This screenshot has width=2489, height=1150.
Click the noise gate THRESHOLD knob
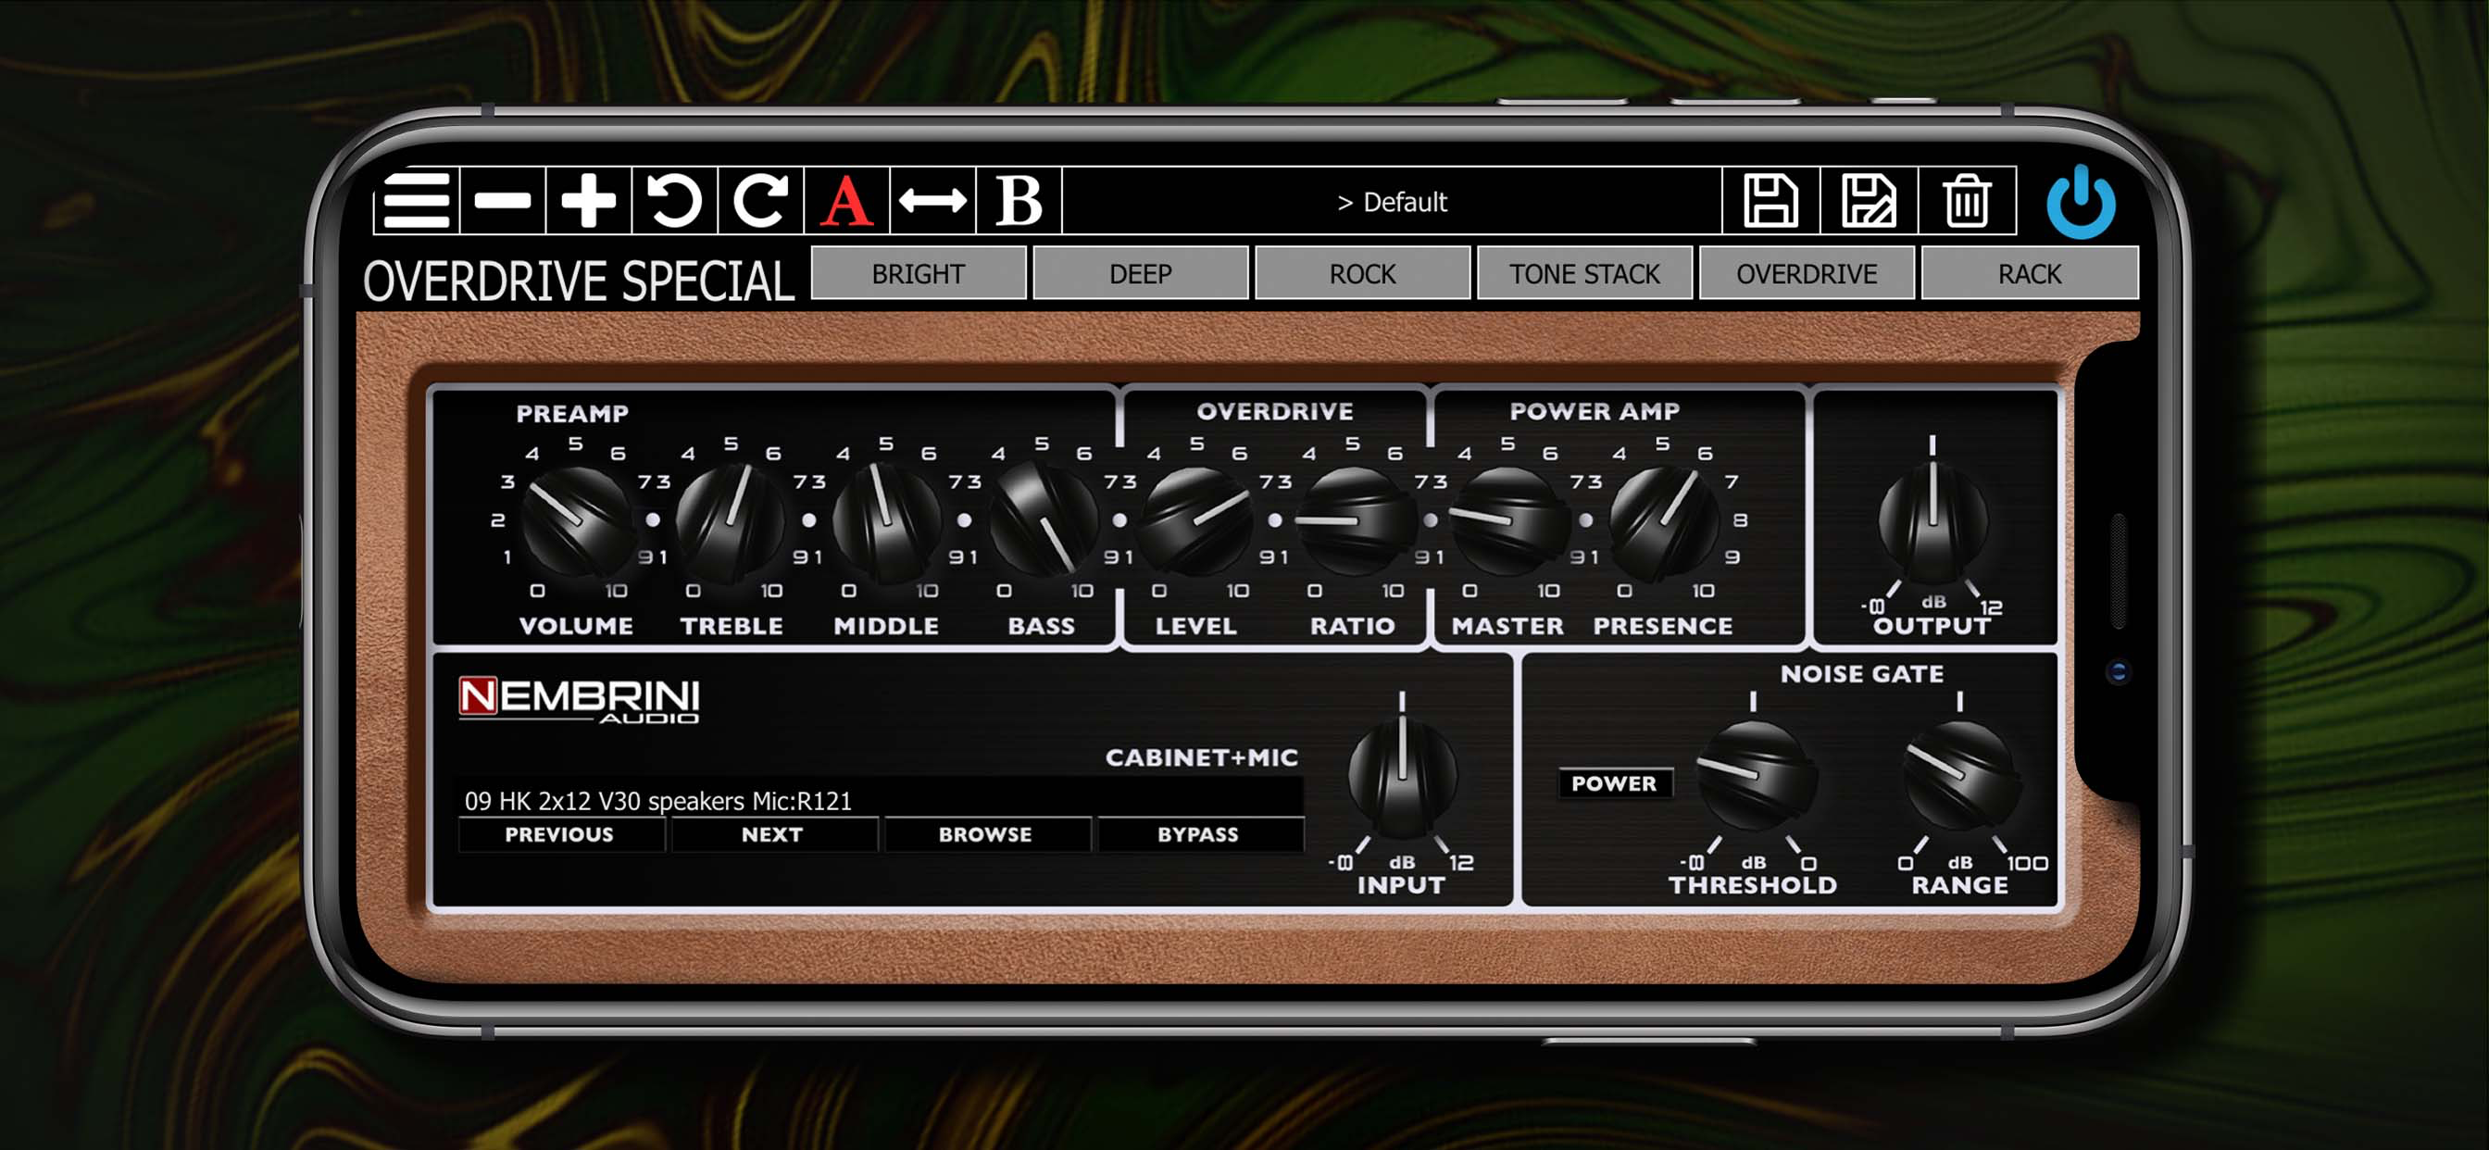click(x=1755, y=776)
